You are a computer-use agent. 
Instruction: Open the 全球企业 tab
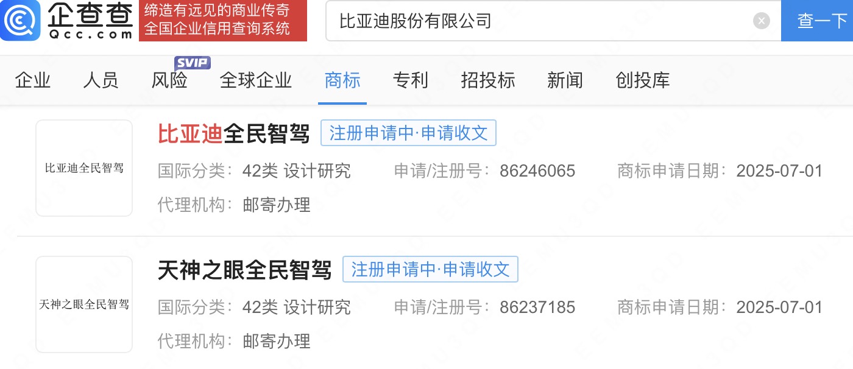(256, 80)
